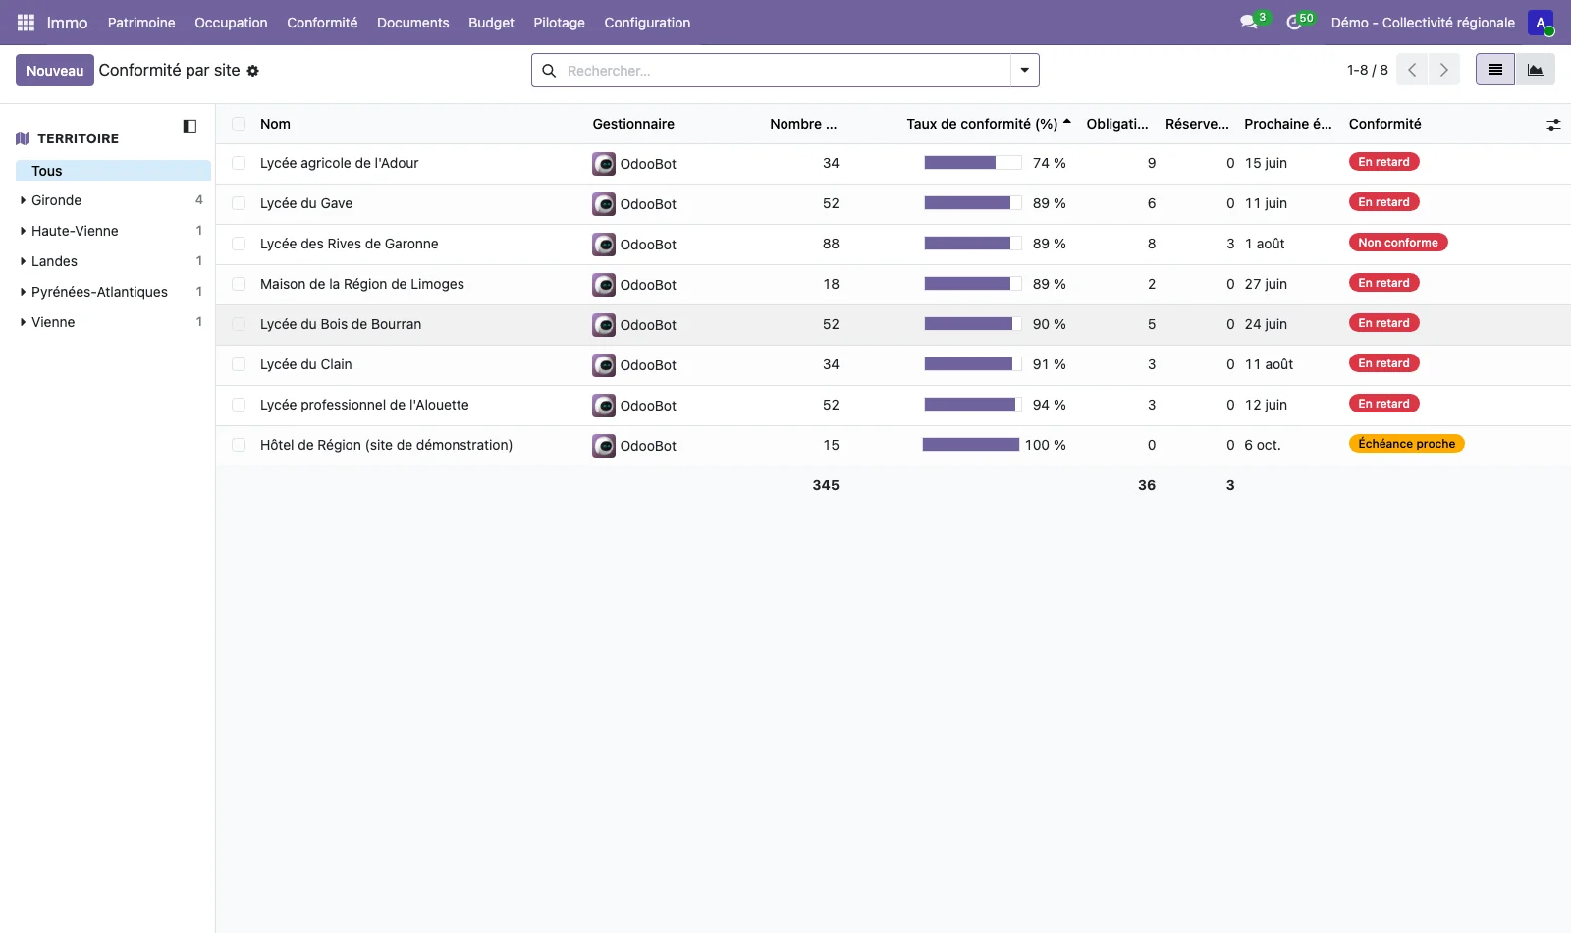Viewport: 1571px width, 933px height.
Task: Open the Conformité menu
Action: 322,23
